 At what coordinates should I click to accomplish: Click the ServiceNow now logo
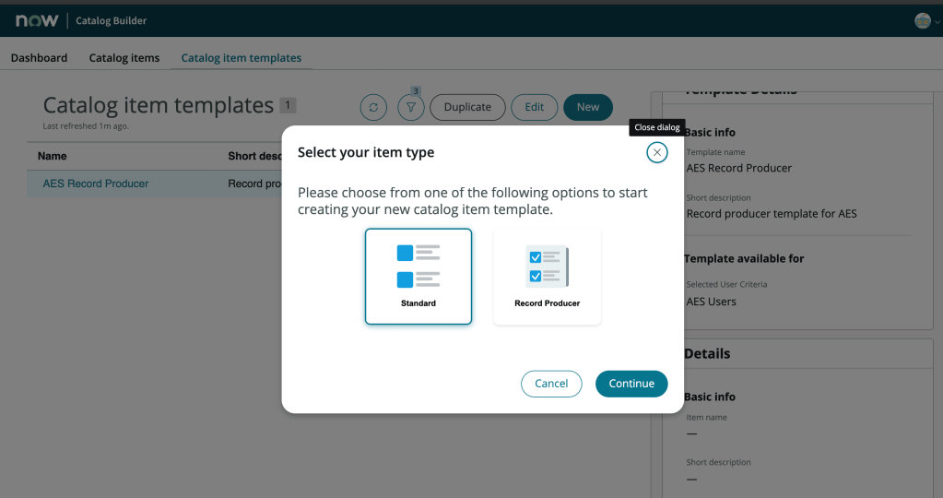pos(37,20)
